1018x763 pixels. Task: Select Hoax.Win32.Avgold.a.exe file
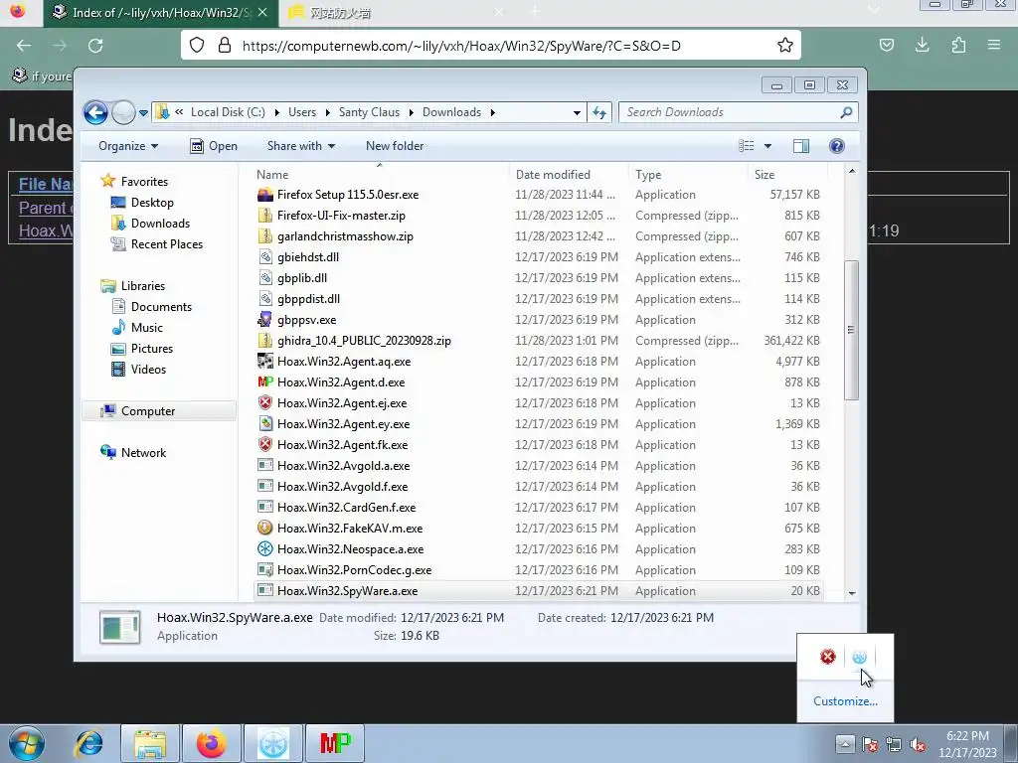coord(343,466)
